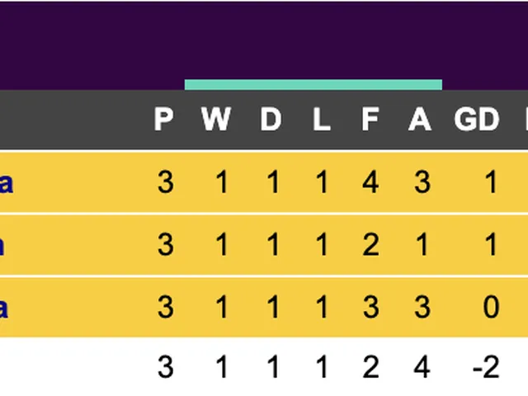Select the goals-for value 4 in first row
The width and height of the screenshot is (528, 396).
click(x=370, y=182)
